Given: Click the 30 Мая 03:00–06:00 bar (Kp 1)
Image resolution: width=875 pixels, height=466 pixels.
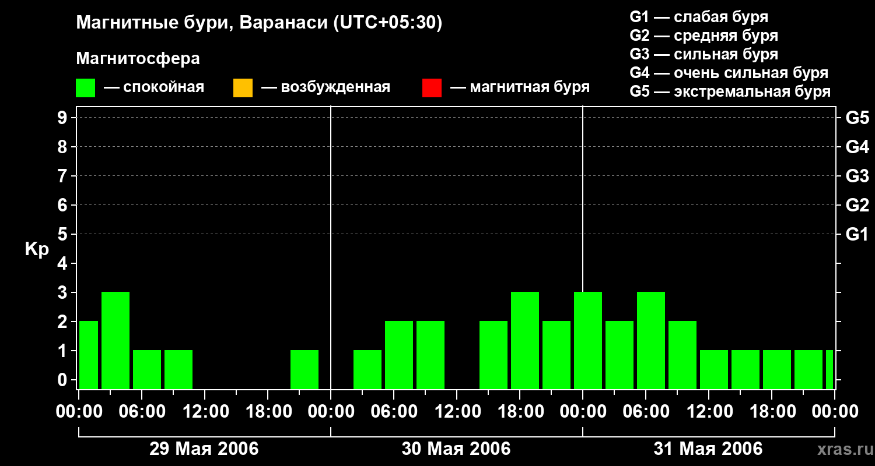Looking at the screenshot, I should pyautogui.click(x=367, y=369).
